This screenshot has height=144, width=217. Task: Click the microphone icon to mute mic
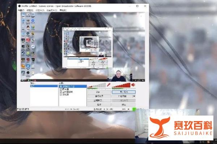[x=109, y=85]
